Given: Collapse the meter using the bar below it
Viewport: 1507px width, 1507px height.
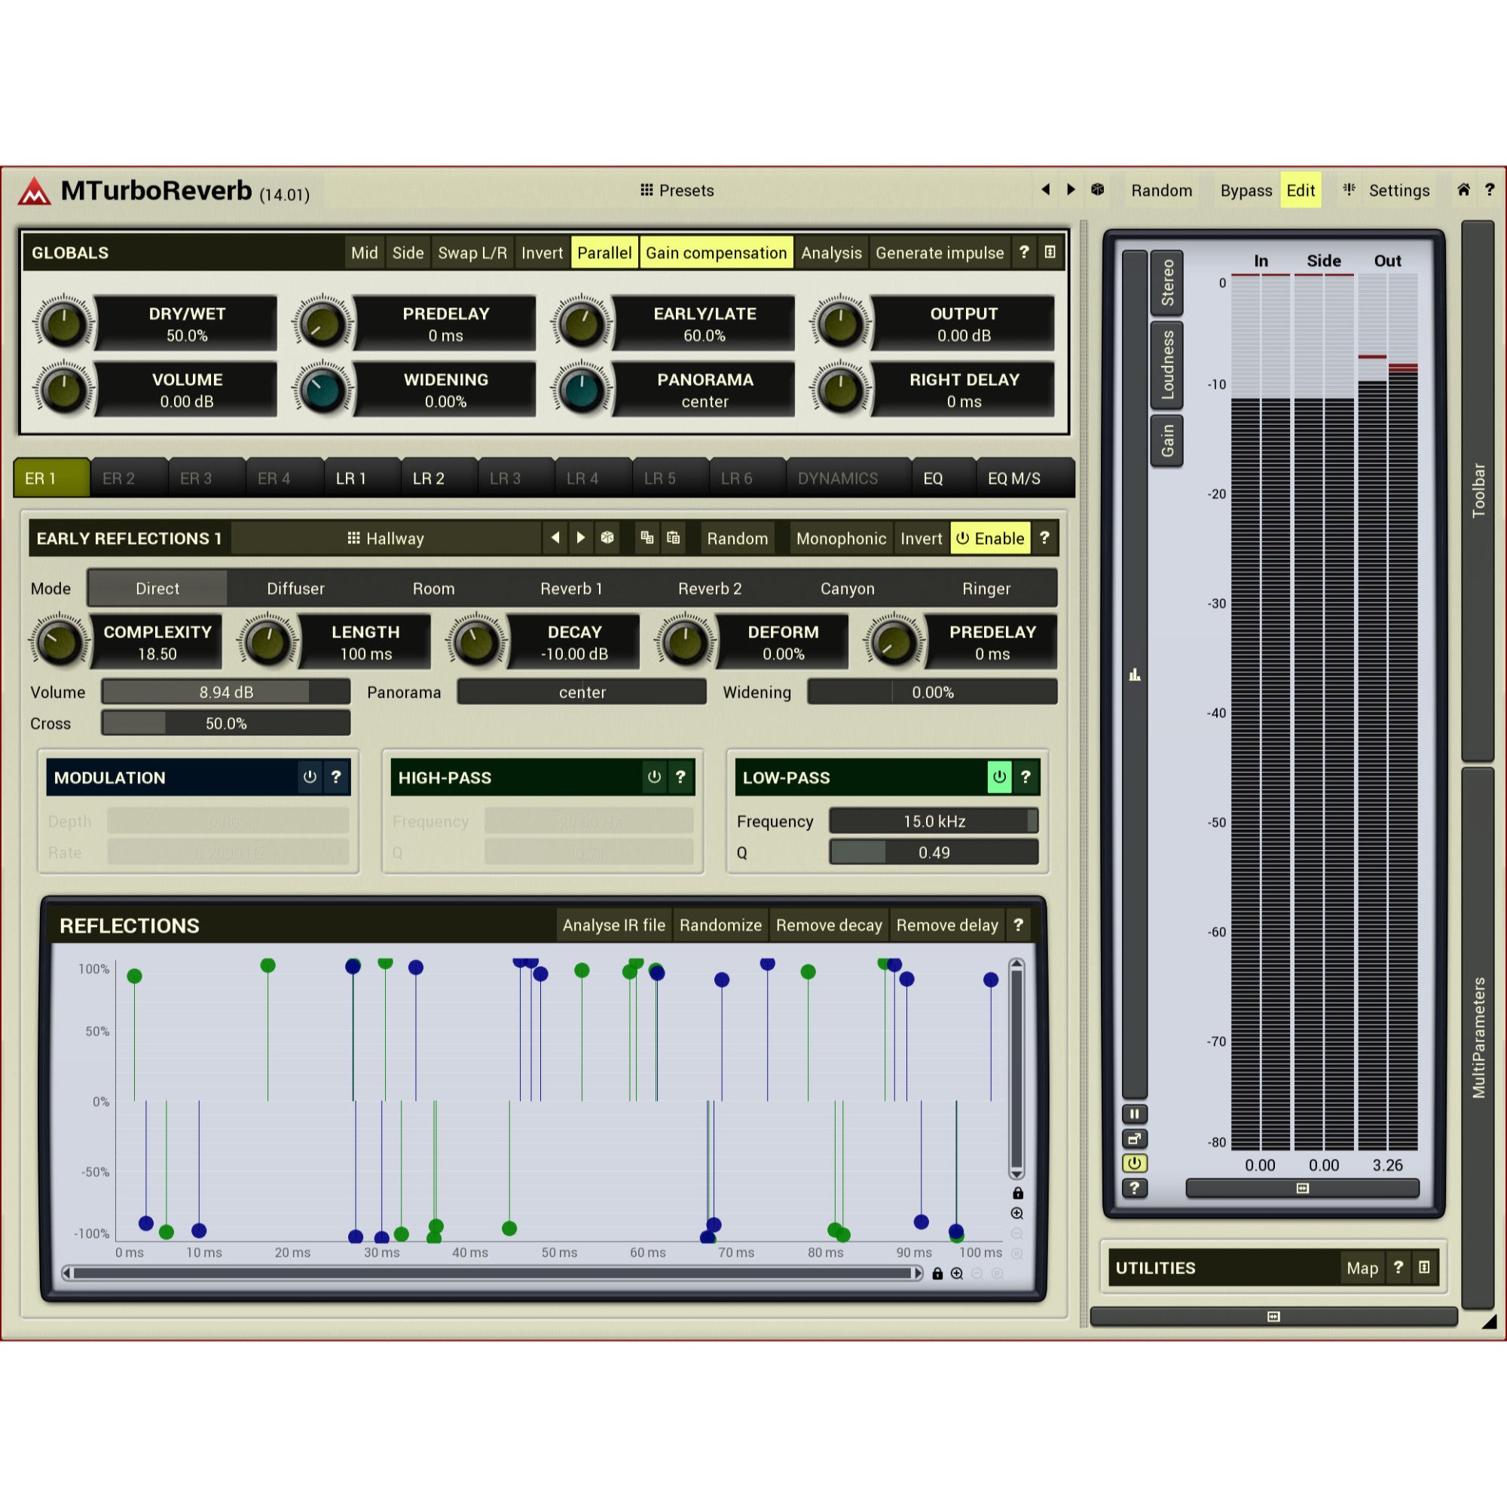Looking at the screenshot, I should (1302, 1188).
